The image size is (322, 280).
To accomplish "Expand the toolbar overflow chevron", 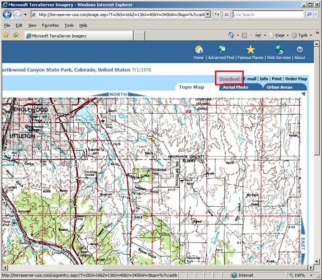I will coord(318,32).
